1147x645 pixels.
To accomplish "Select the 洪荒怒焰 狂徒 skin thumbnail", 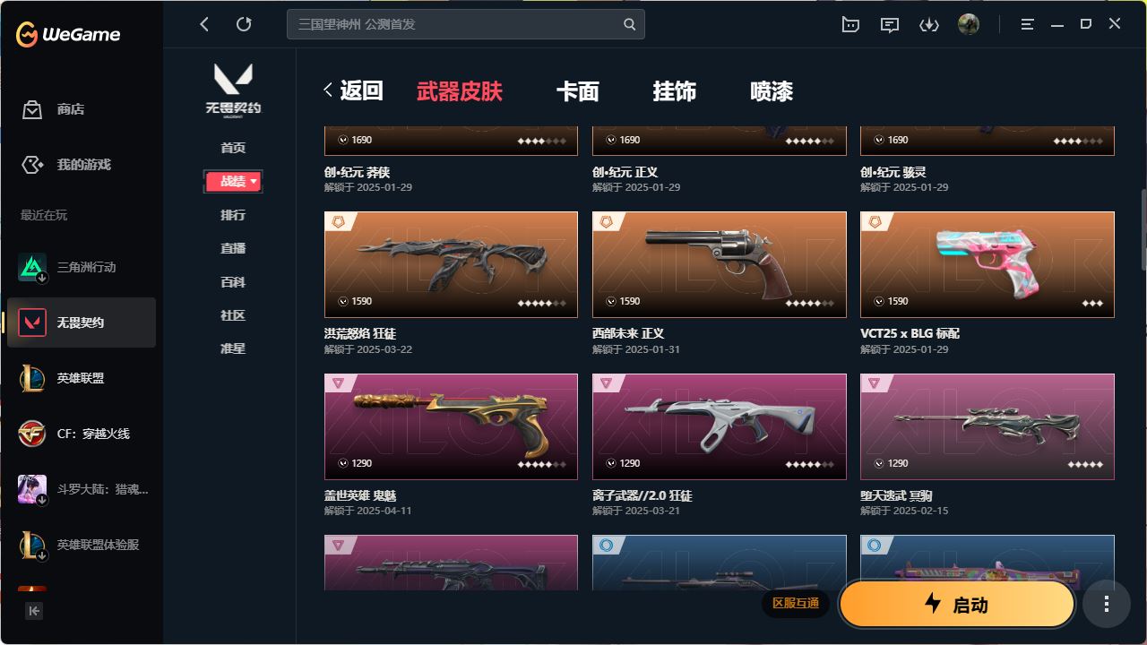I will tap(451, 264).
